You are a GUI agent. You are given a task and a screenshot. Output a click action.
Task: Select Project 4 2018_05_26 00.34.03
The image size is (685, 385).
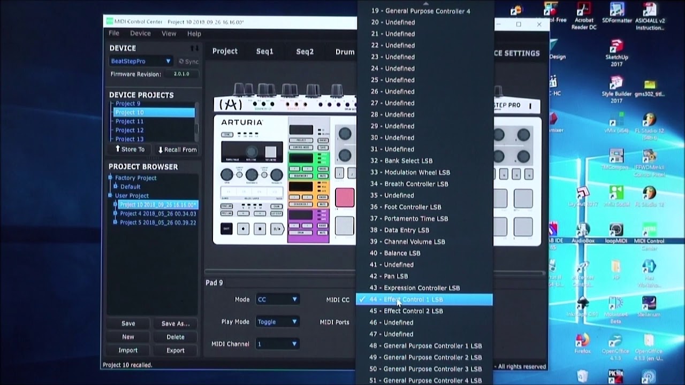click(x=158, y=213)
